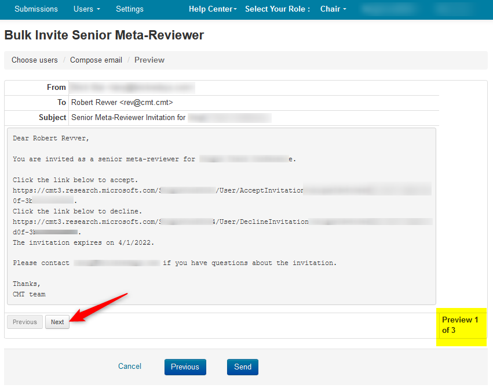Open the Settings menu item

coord(130,9)
